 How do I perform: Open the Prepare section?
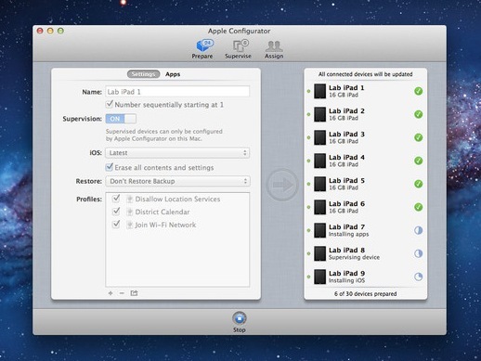coord(202,49)
